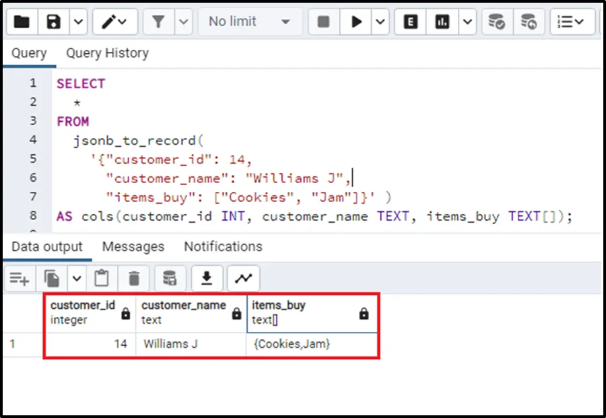The height and width of the screenshot is (418, 606).
Task: Expand the save options dropdown arrow
Action: (78, 22)
